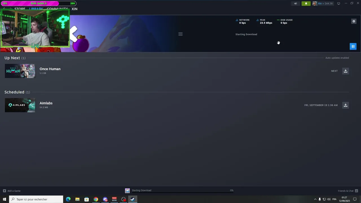The height and width of the screenshot is (203, 361).
Task: Click the Scheduled section heading
Action: click(14, 92)
